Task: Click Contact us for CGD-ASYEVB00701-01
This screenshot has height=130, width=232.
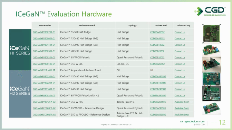Action: (180, 32)
